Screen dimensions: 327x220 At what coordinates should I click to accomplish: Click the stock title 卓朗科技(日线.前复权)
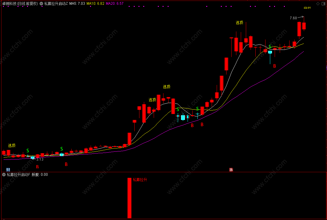pyautogui.click(x=20, y=4)
